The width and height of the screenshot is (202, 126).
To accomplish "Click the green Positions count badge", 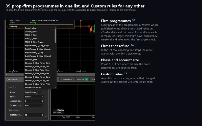I will [x=86, y=79].
